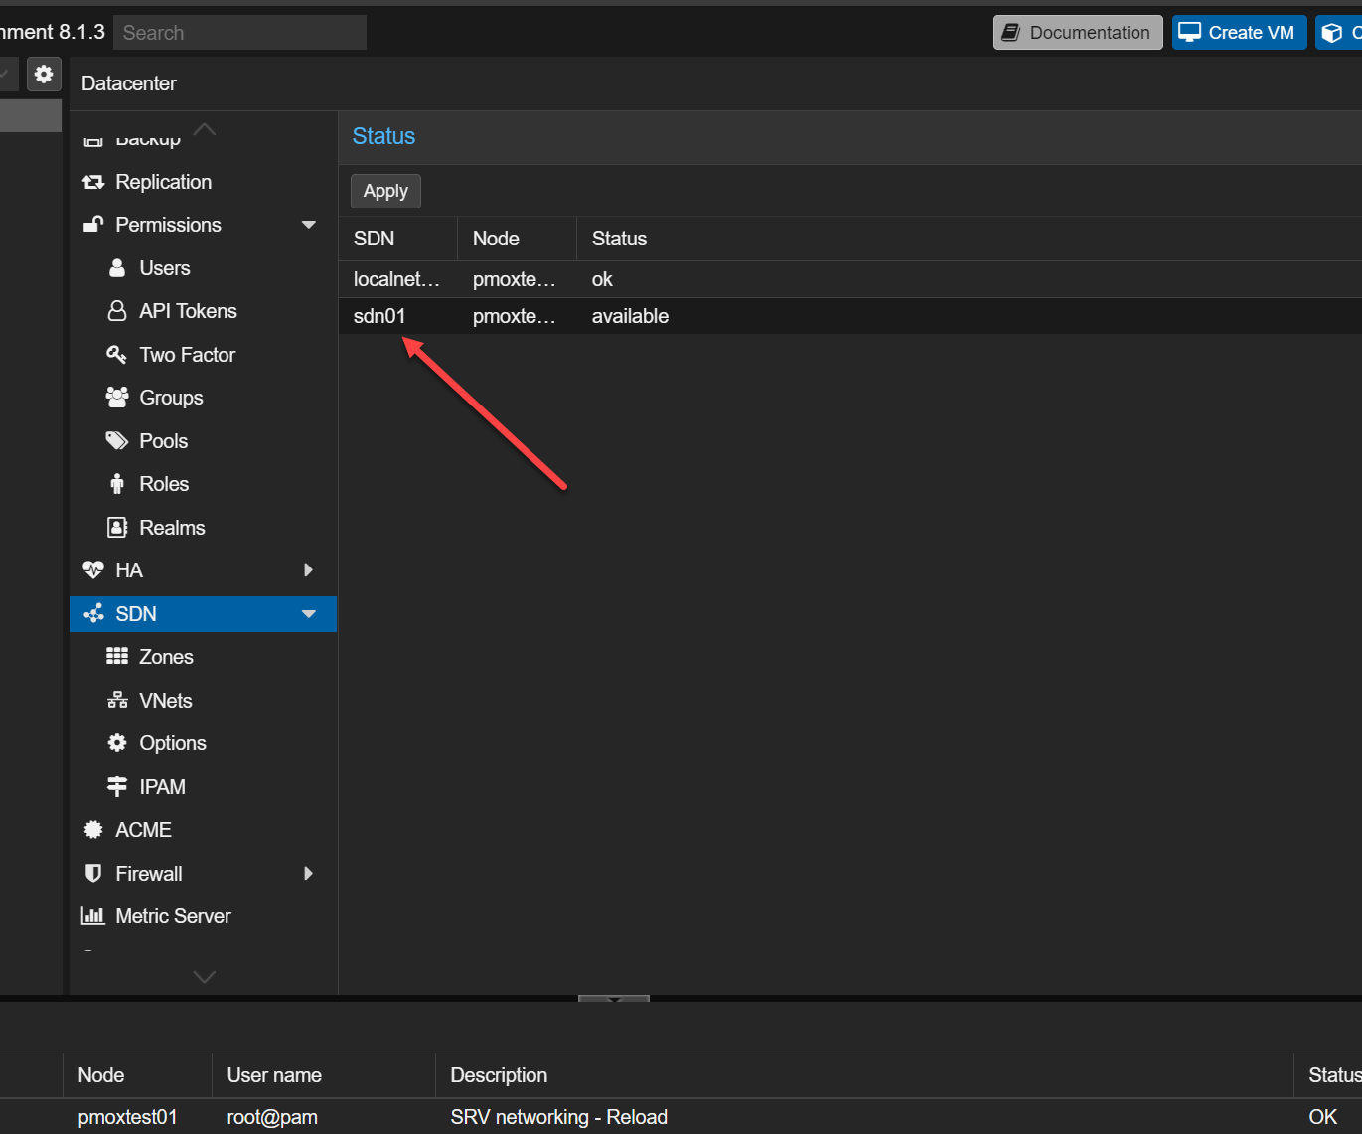This screenshot has height=1134, width=1362.
Task: Open the Users permissions page
Action: click(164, 268)
